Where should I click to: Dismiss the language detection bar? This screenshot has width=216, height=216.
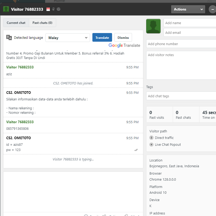point(123,37)
